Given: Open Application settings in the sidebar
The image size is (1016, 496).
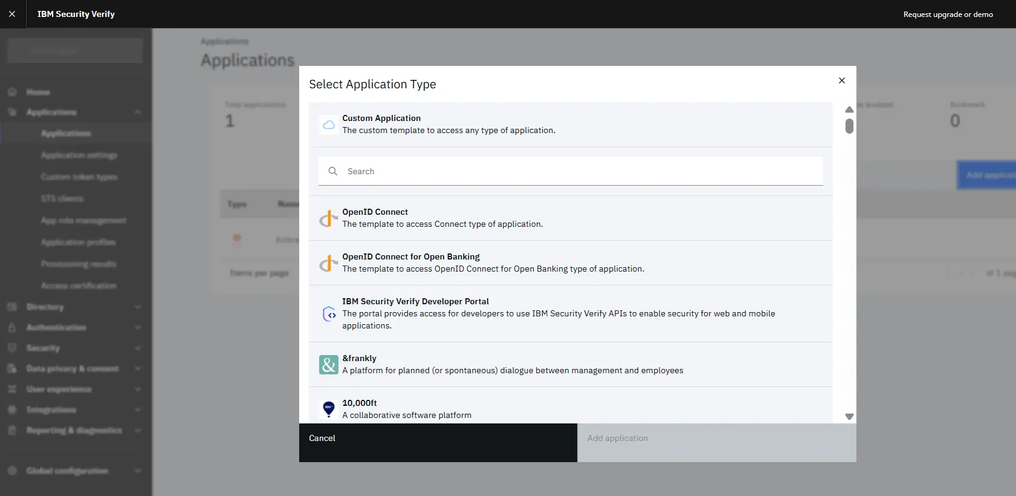Looking at the screenshot, I should [x=76, y=155].
